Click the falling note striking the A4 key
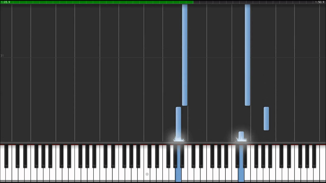 click(x=179, y=124)
